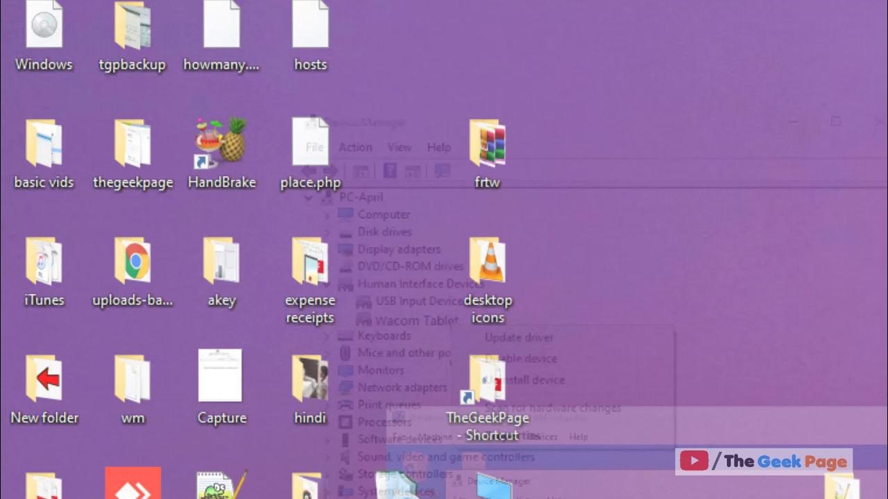Viewport: 888px width, 499px height.
Task: Click the HandBrake shortcut icon
Action: click(221, 143)
